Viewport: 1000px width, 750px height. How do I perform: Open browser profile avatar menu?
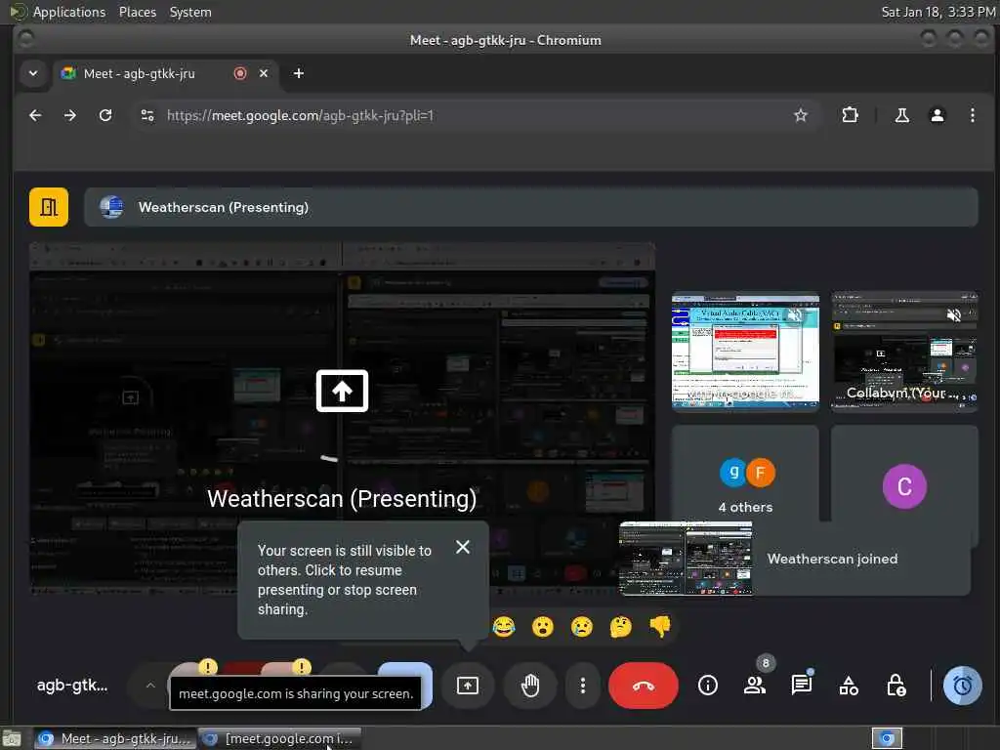937,115
